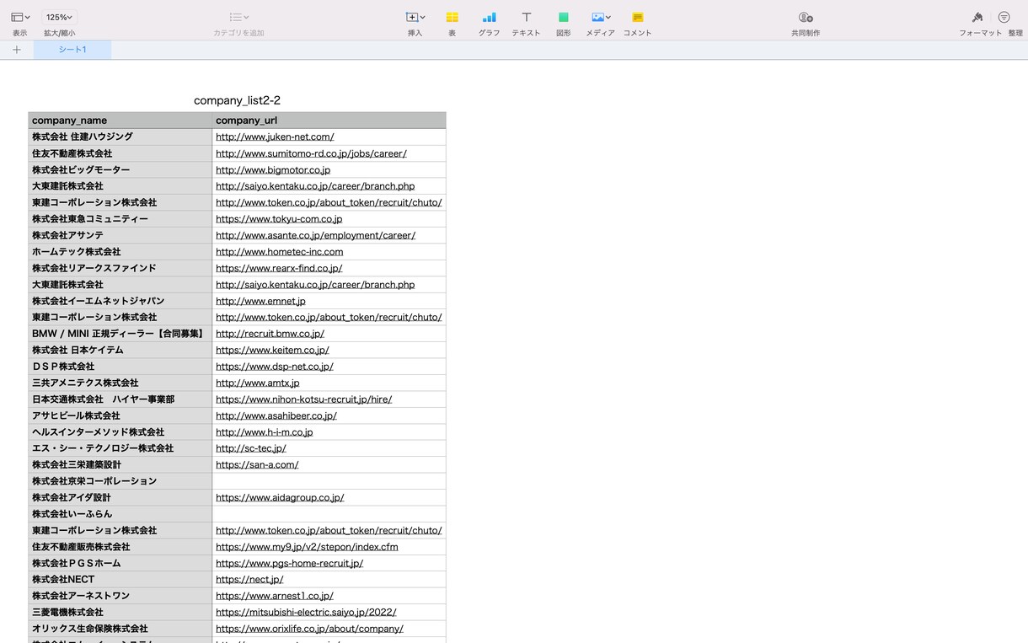Select the シート1 sheet tab
The image size is (1028, 643).
pos(72,50)
